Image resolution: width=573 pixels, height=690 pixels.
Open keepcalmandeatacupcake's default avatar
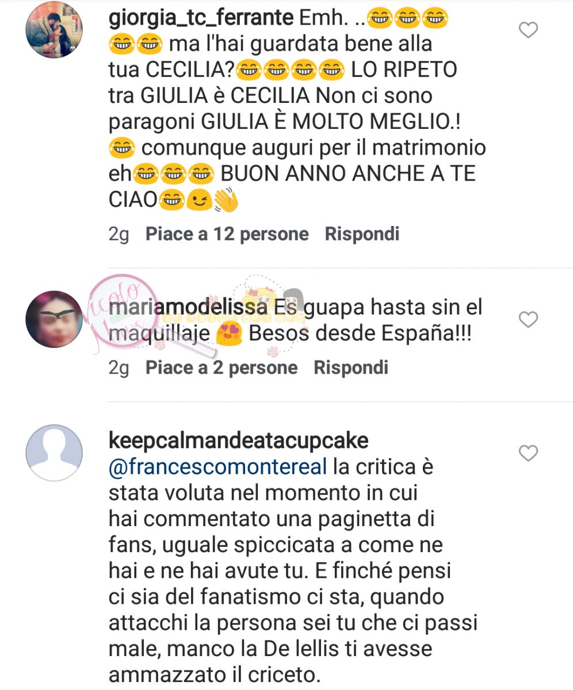55,453
